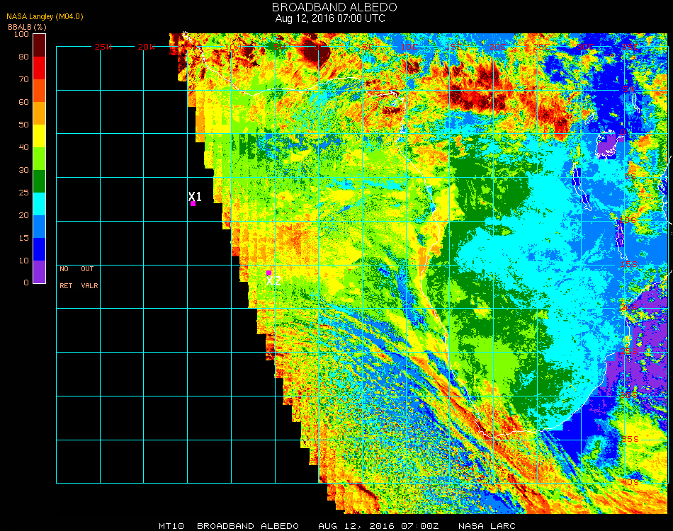Select the light blue 15-20 colorbar segment
This screenshot has width=673, height=531.
[39, 227]
